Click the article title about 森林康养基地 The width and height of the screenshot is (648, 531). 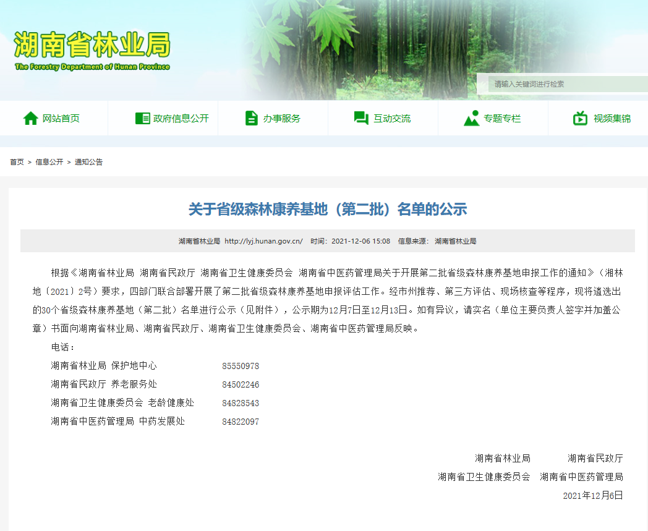[327, 210]
